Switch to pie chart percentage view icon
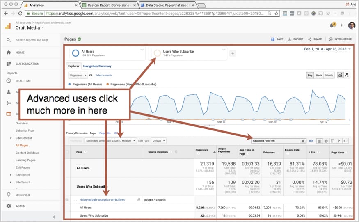Screen dimensions: 359x222 pos(326,141)
